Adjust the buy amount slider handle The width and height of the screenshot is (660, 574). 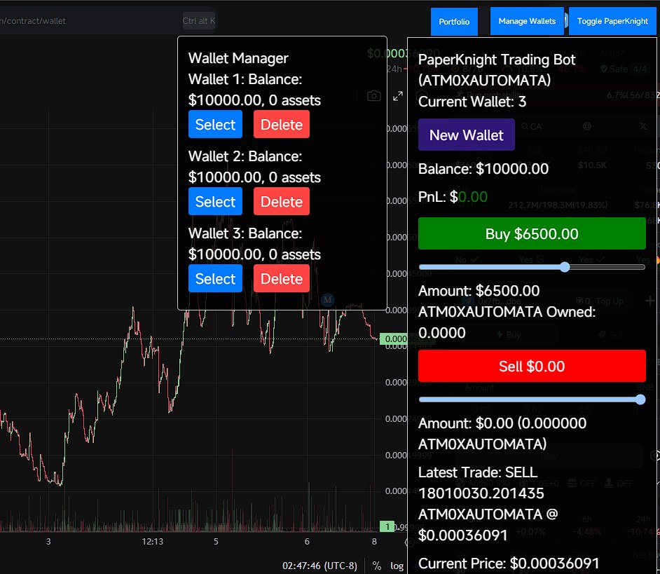[565, 267]
